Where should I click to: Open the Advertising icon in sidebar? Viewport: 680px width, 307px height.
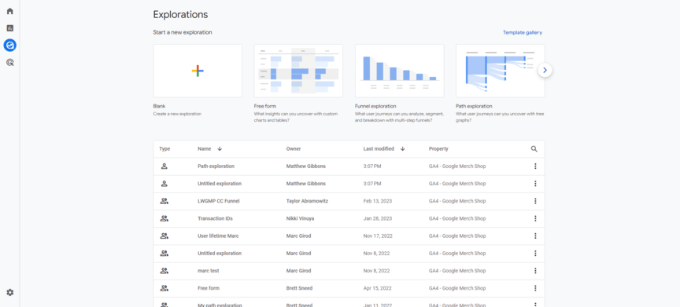(10, 63)
